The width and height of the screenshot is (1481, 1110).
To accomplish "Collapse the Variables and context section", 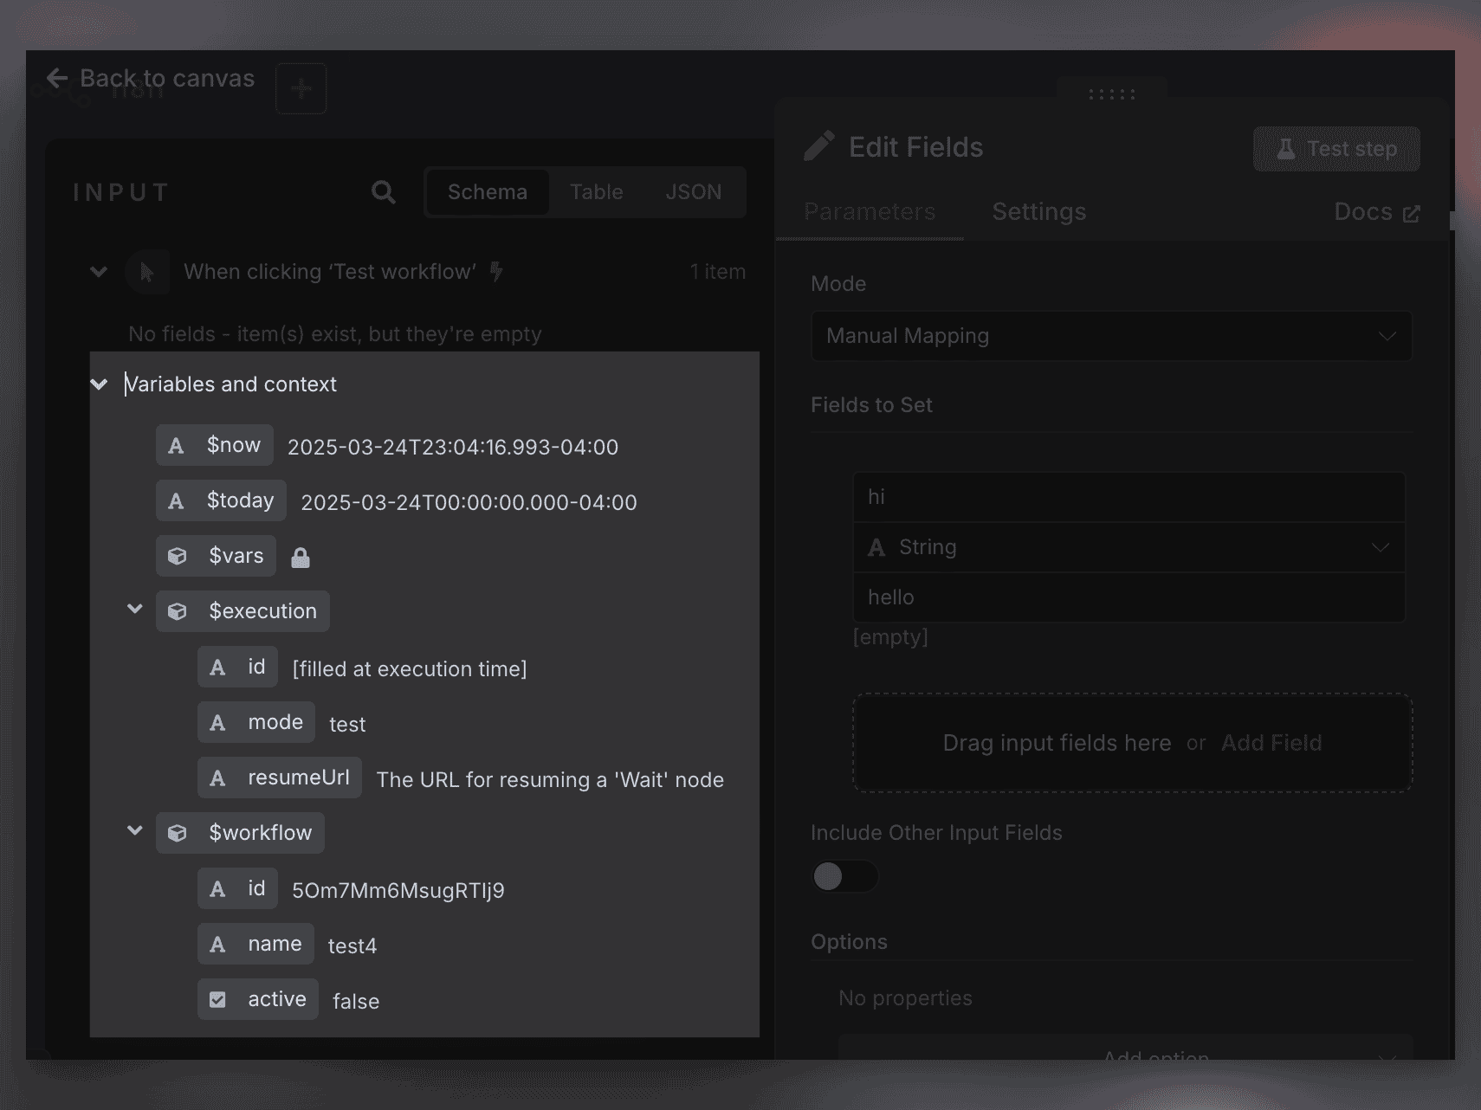I will click(x=99, y=384).
